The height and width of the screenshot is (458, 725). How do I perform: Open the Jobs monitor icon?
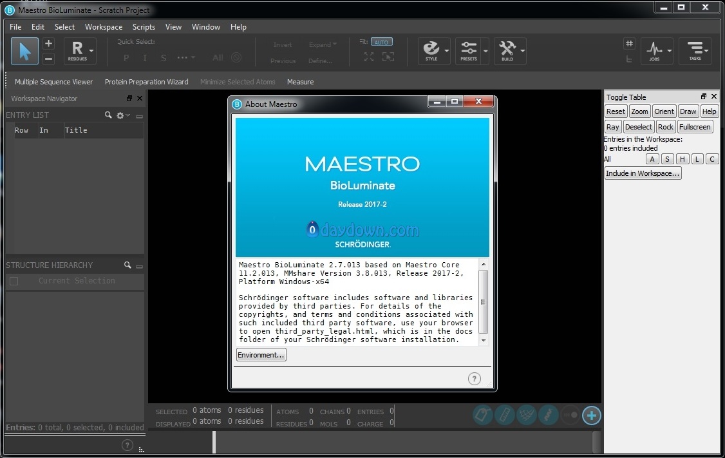point(654,50)
